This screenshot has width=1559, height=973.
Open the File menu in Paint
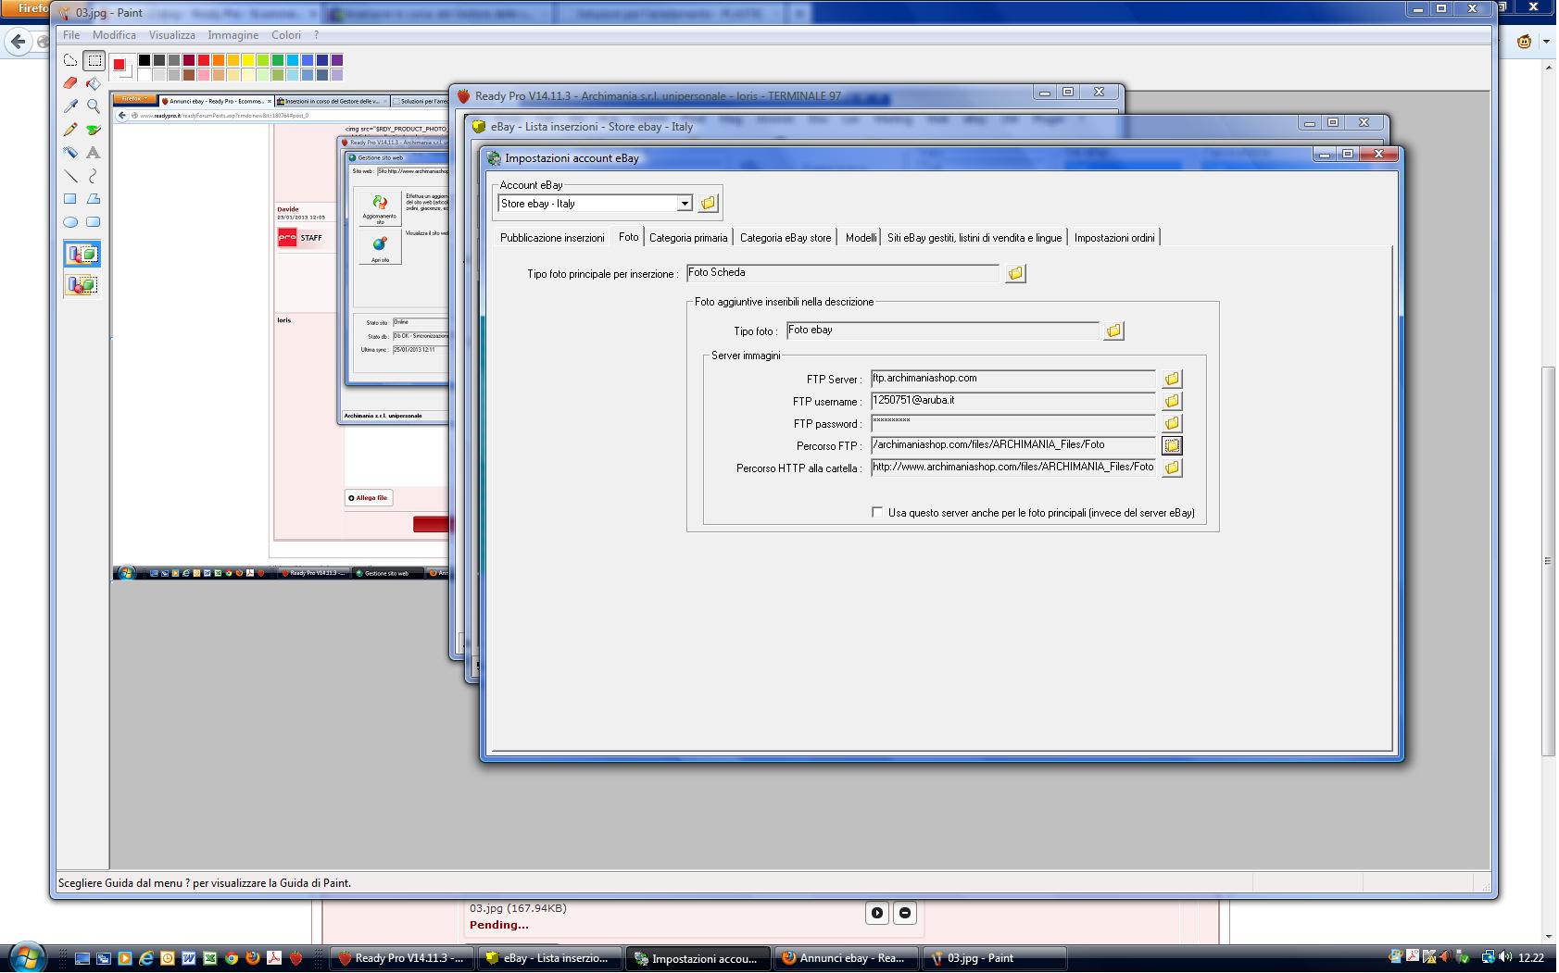[x=71, y=35]
